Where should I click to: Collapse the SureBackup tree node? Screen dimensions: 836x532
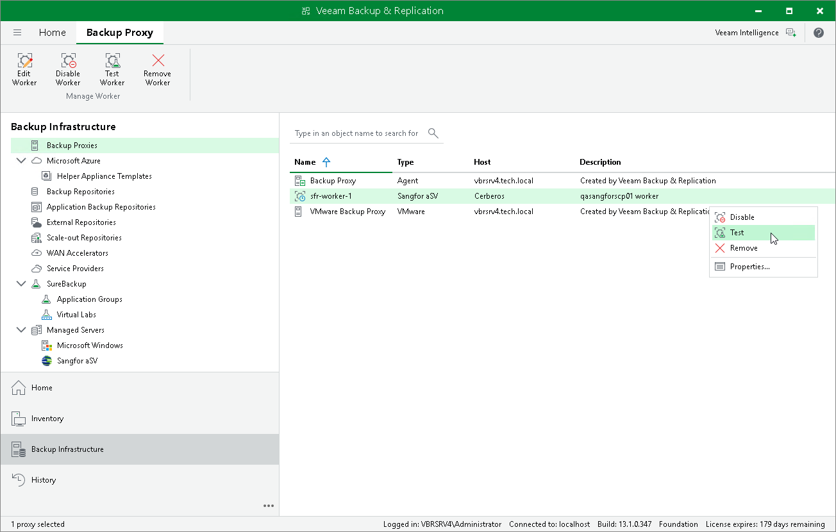click(x=21, y=284)
